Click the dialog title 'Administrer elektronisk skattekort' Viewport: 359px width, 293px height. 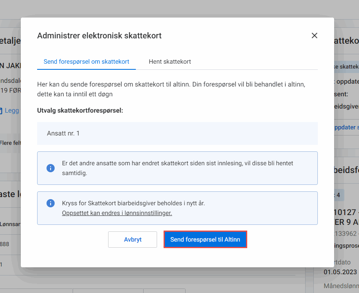(99, 36)
